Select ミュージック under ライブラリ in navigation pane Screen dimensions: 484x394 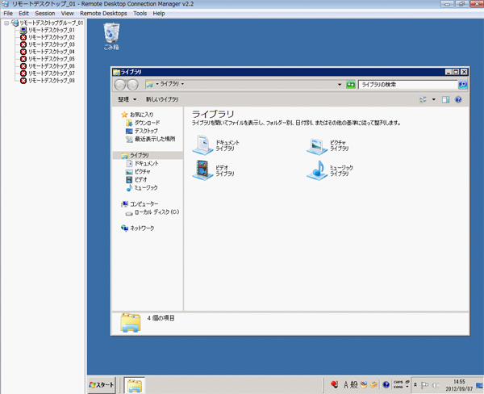142,187
